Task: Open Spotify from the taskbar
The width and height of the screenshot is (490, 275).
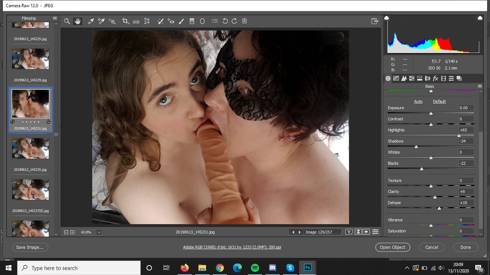Action: click(x=255, y=268)
